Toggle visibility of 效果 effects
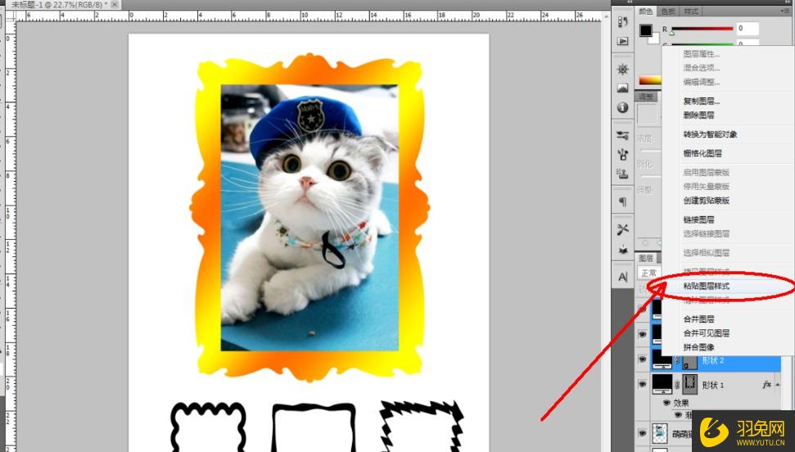 666,403
